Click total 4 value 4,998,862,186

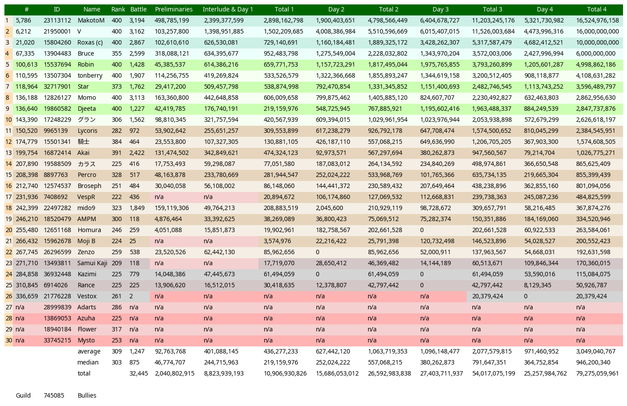coord(596,64)
